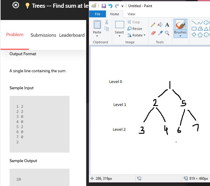Choose the Line shape
Image resolution: width=210 pixels, height=186 pixels.
click(194, 23)
